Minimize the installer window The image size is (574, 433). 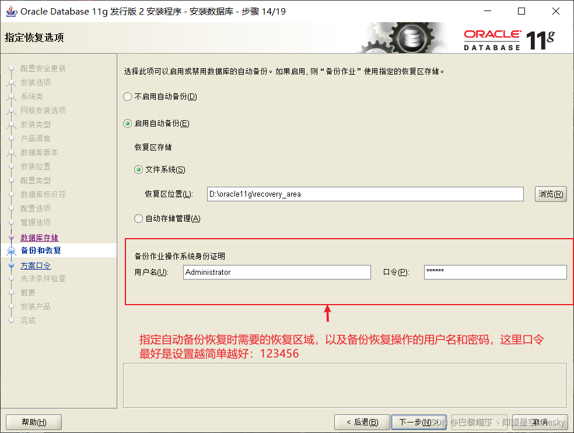point(488,11)
